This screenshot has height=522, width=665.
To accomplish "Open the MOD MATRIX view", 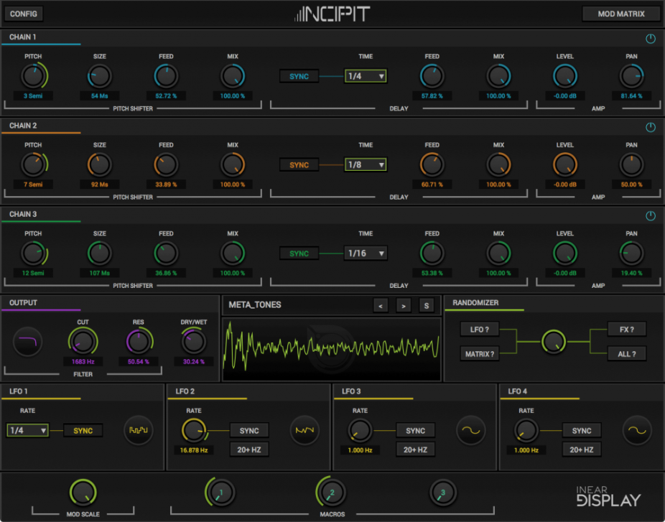I will 620,14.
